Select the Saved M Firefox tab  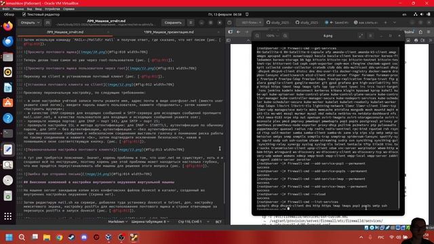pos(337,22)
